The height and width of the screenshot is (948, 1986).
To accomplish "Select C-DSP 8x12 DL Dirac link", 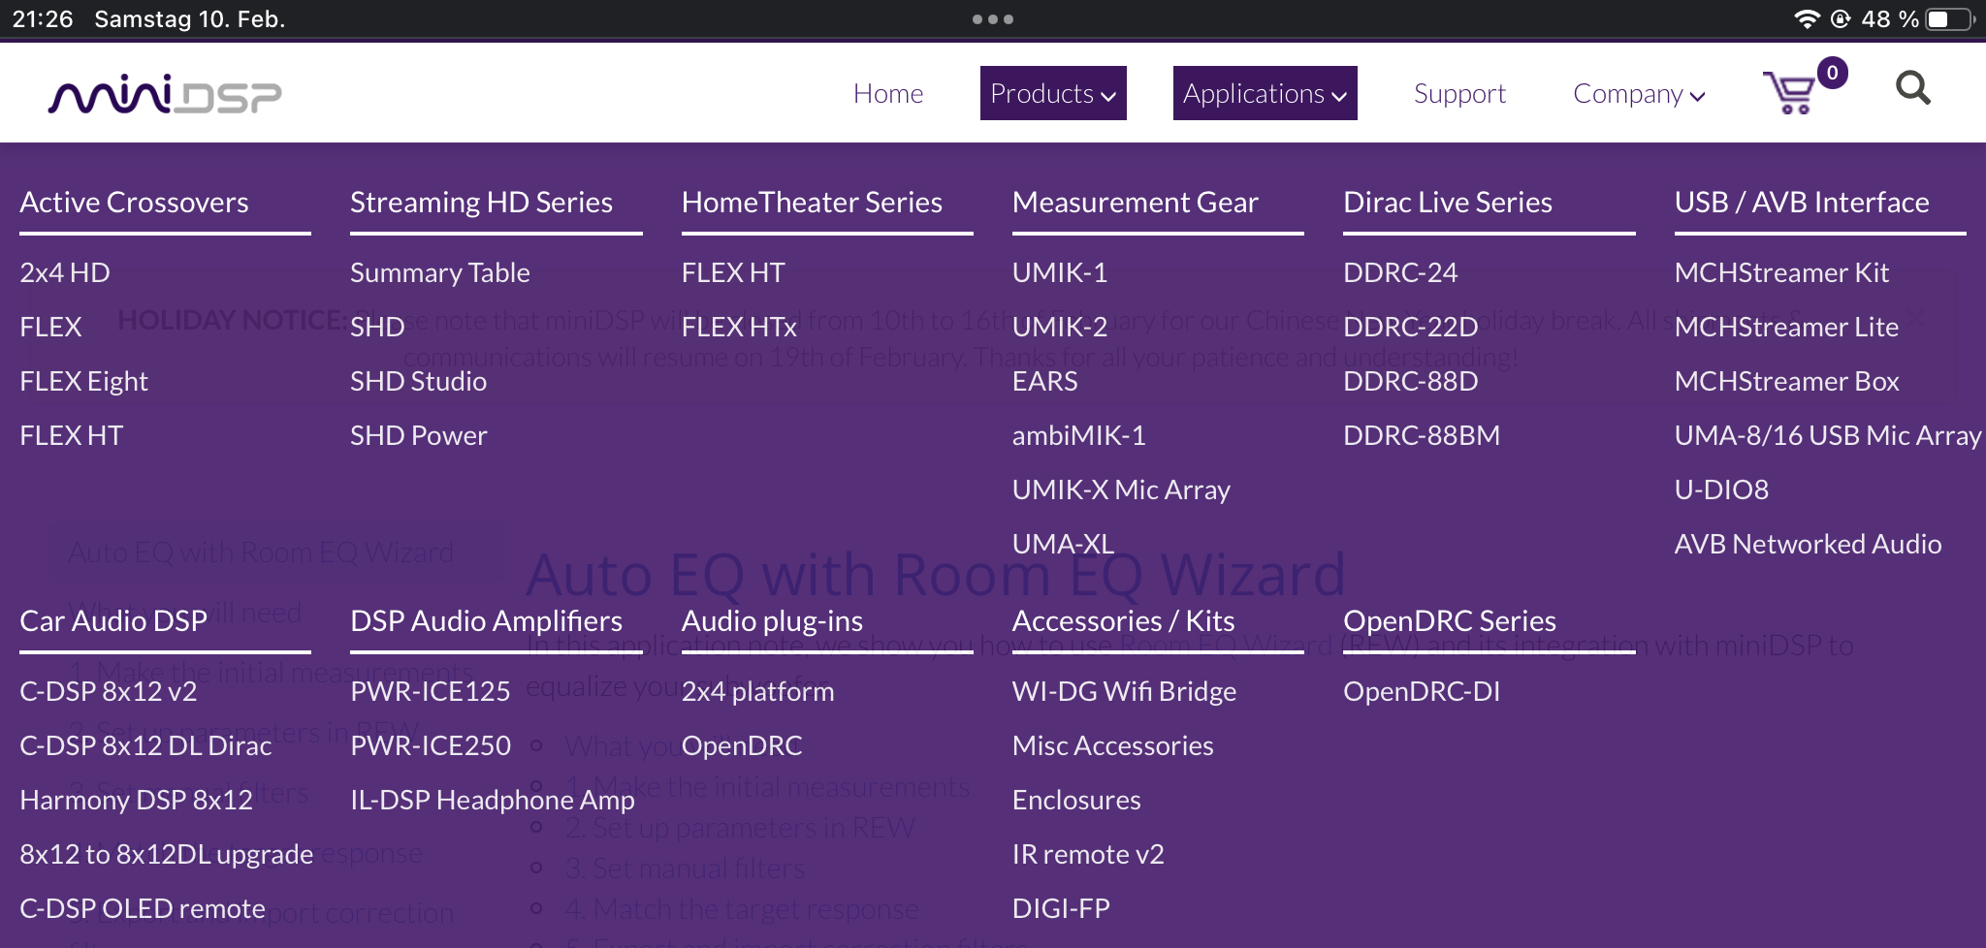I will coord(145,745).
